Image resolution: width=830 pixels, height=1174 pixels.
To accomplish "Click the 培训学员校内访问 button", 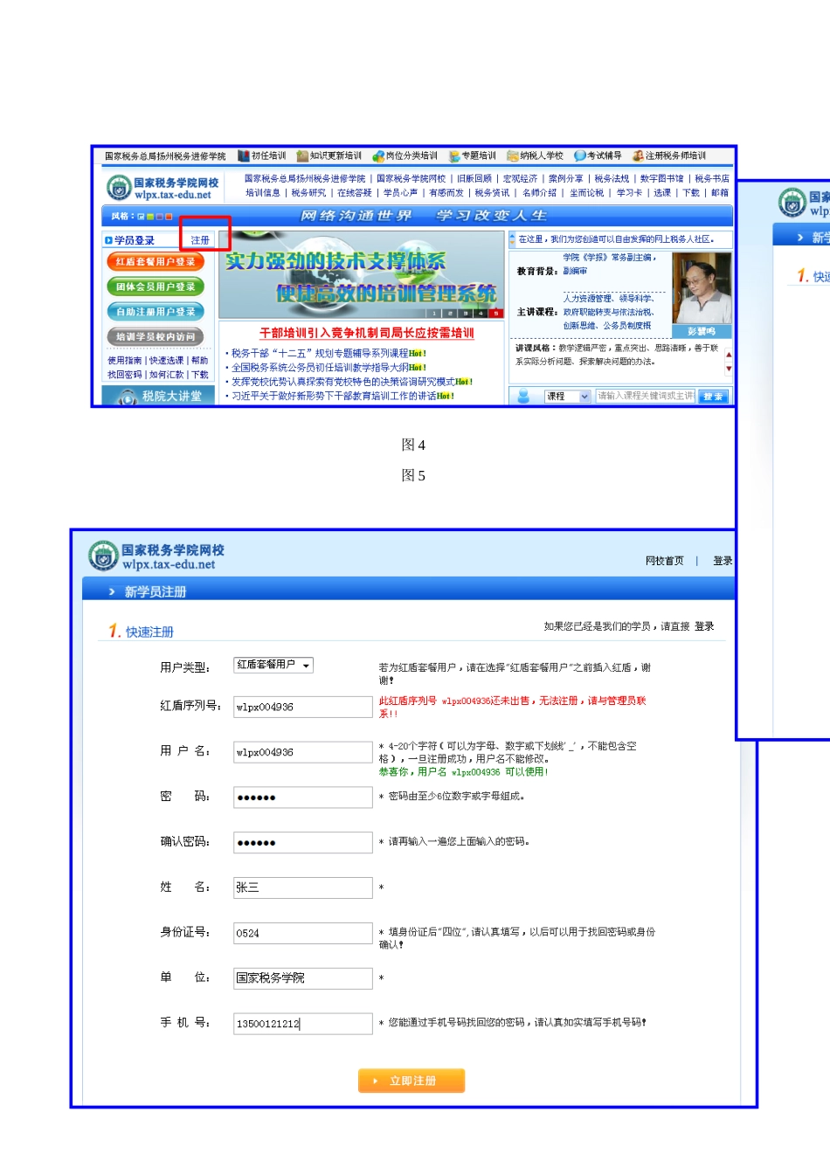I will (156, 336).
